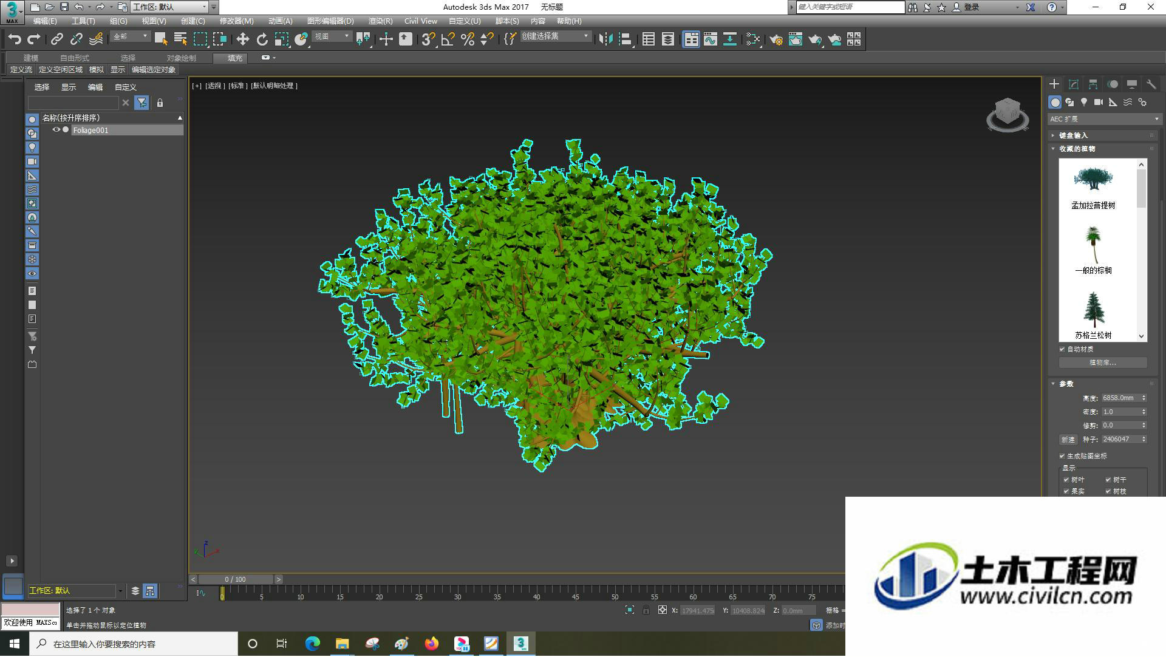
Task: Open the 编辑(E) menu
Action: click(x=45, y=21)
